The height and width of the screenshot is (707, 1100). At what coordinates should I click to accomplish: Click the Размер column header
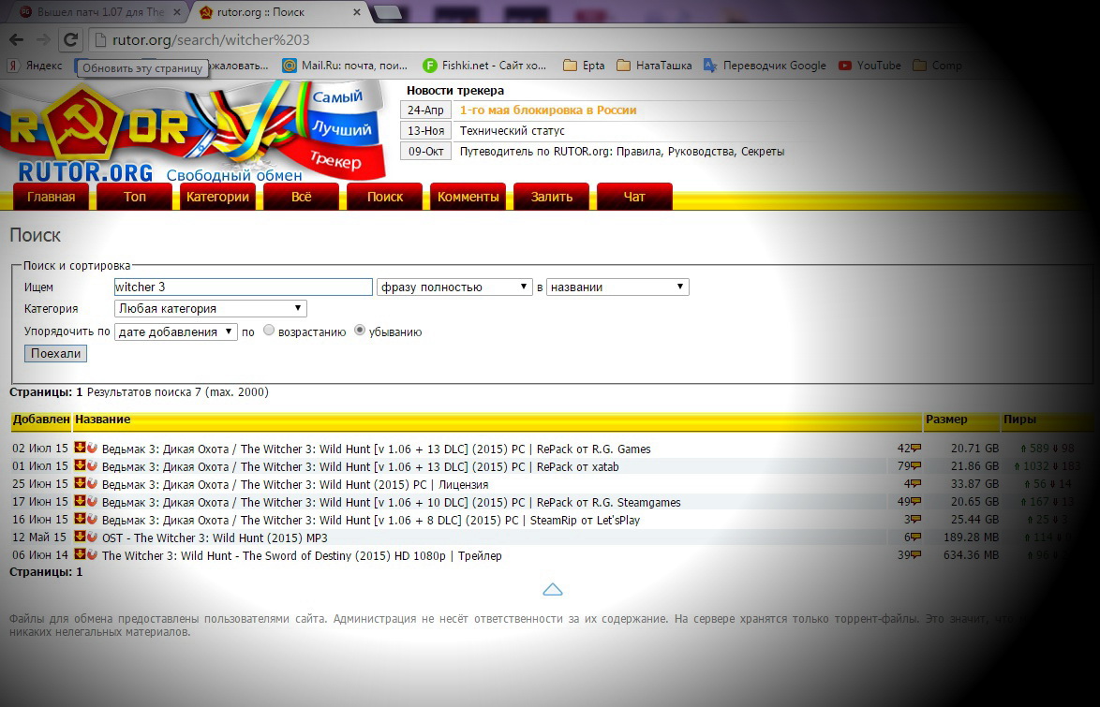[946, 420]
